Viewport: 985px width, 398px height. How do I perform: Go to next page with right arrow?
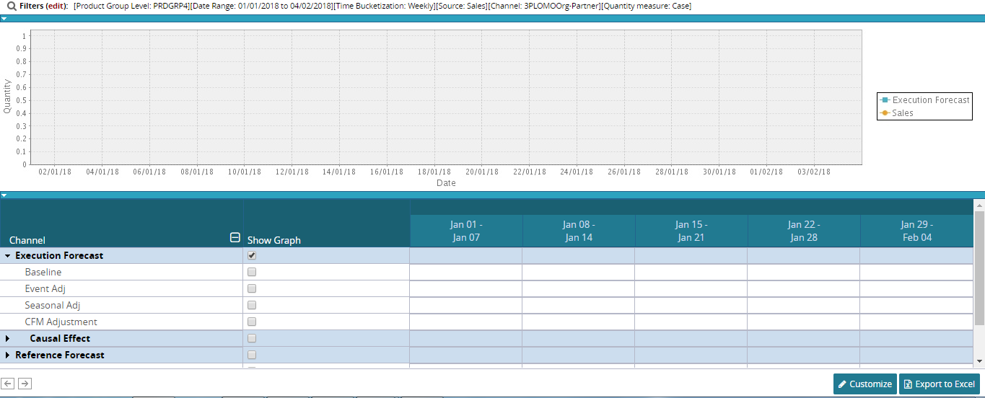pyautogui.click(x=25, y=384)
